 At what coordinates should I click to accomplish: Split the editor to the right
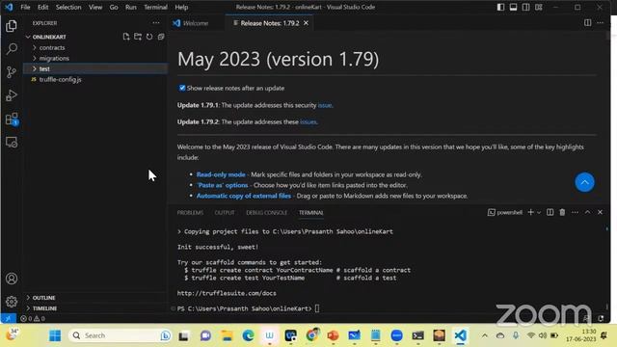[587, 23]
